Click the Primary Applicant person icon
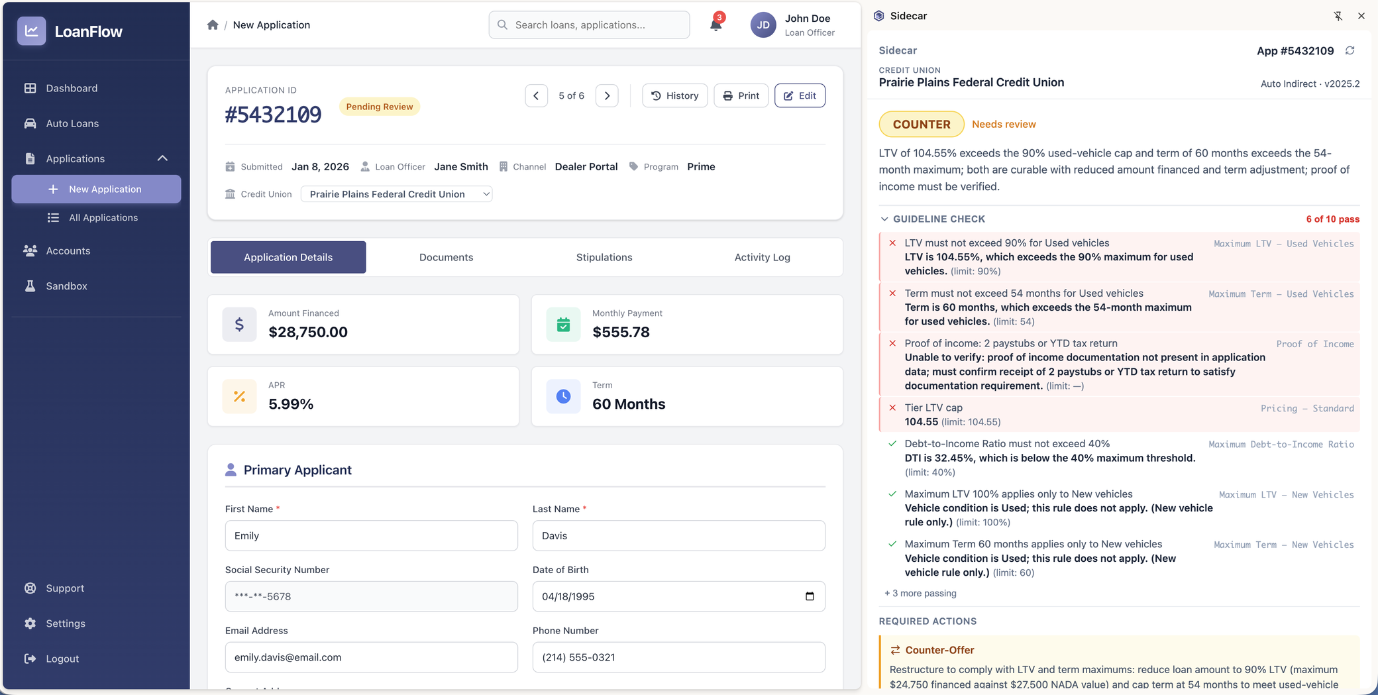1378x695 pixels. (x=231, y=470)
